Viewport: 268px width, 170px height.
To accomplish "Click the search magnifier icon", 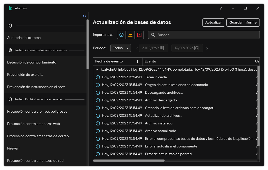I will (x=153, y=35).
